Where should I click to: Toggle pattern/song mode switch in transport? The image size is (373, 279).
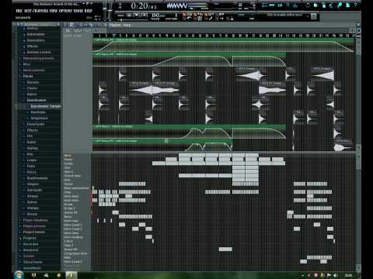coord(120,15)
